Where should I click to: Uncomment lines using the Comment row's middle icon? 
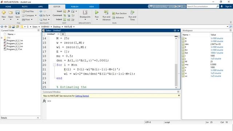click(x=69, y=15)
